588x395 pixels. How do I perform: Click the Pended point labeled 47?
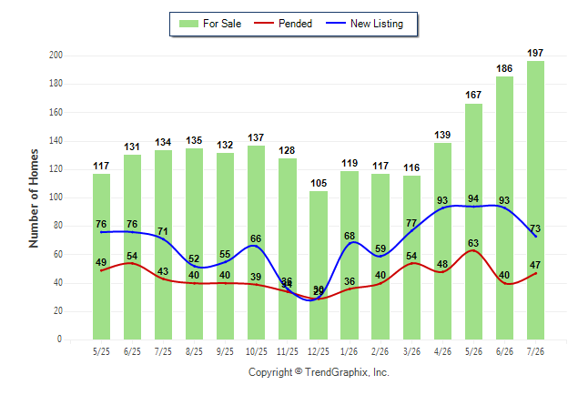[x=535, y=273]
